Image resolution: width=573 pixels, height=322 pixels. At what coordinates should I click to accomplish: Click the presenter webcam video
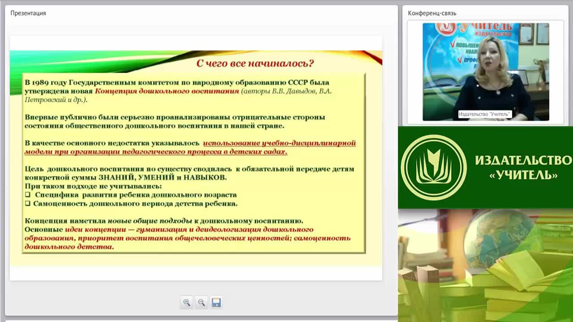tap(486, 72)
